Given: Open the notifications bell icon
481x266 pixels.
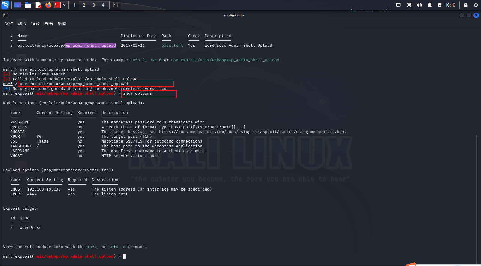Looking at the screenshot, I should coord(430,5).
